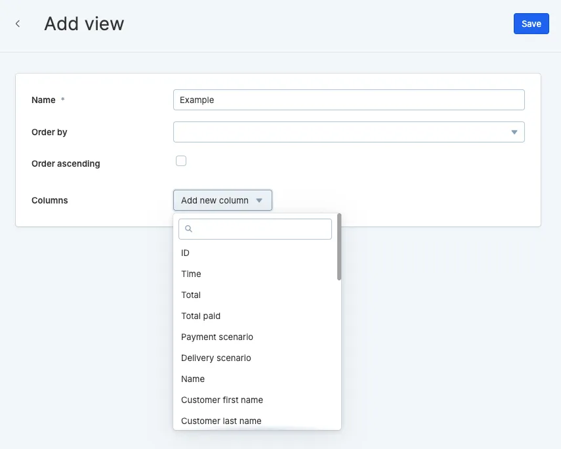Pick the Name option in the column list
This screenshot has width=561, height=449.
click(255, 379)
